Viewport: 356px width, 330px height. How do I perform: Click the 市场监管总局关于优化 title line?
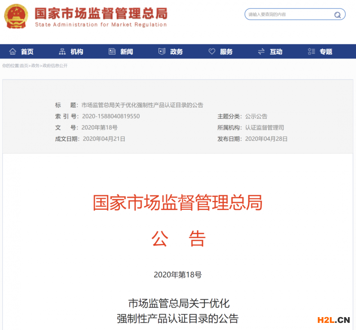179,303
